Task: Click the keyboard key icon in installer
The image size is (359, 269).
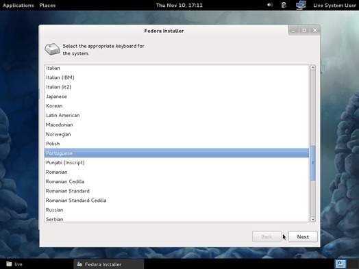Action: click(x=53, y=49)
